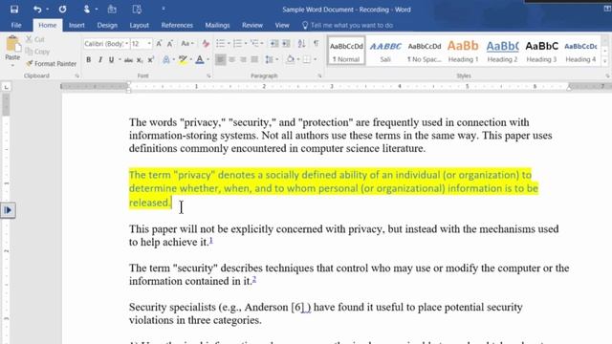
Task: Open the Calibri font name dropdown
Action: coord(126,44)
